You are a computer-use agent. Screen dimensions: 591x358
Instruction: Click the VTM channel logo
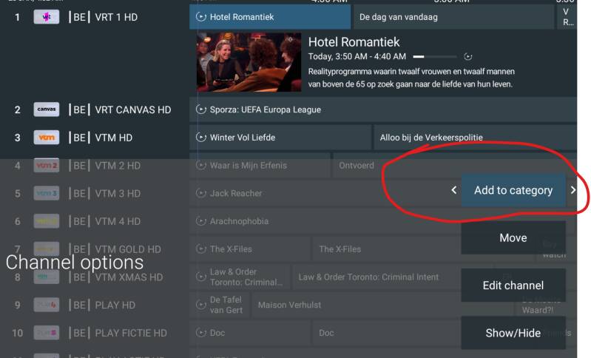click(47, 138)
